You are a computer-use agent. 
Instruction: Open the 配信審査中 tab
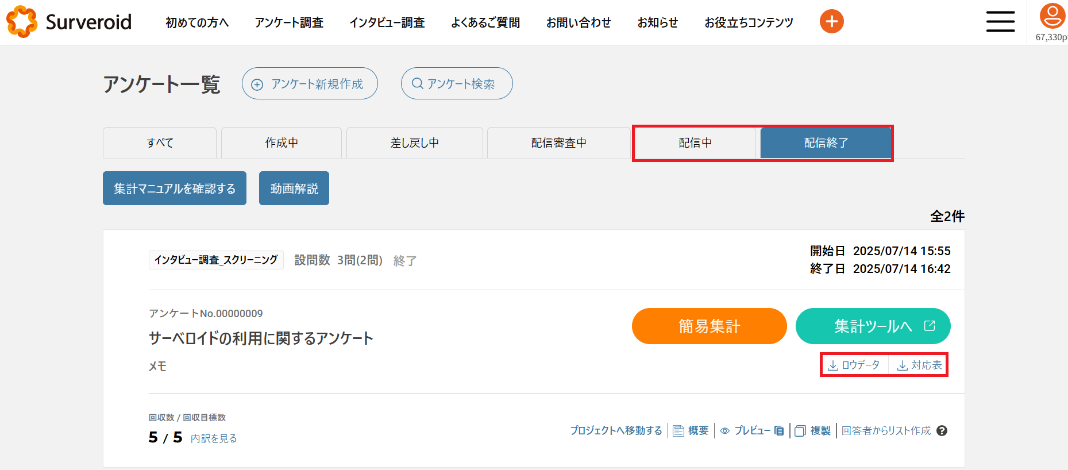pyautogui.click(x=558, y=143)
